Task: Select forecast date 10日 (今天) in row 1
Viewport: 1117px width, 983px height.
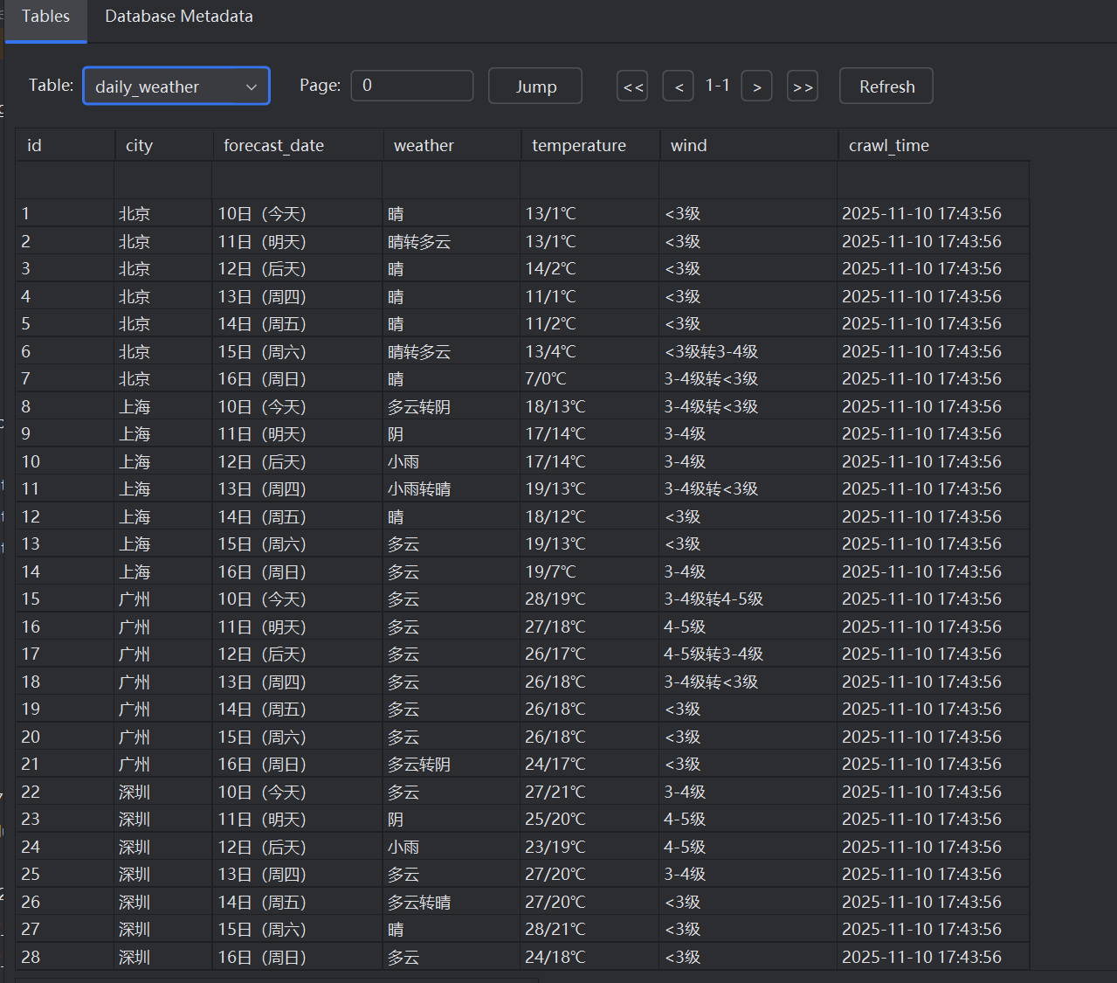Action: [298, 213]
